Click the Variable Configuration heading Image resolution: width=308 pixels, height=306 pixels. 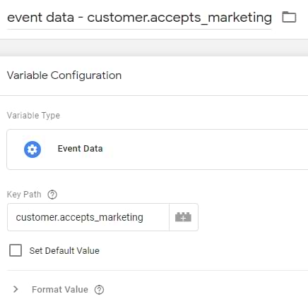(64, 75)
